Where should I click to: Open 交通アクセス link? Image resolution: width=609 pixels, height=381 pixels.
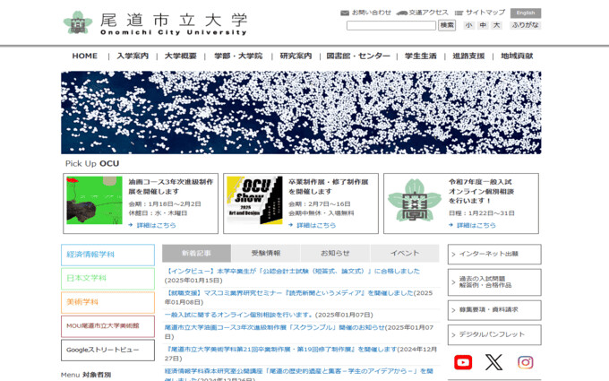tap(428, 13)
